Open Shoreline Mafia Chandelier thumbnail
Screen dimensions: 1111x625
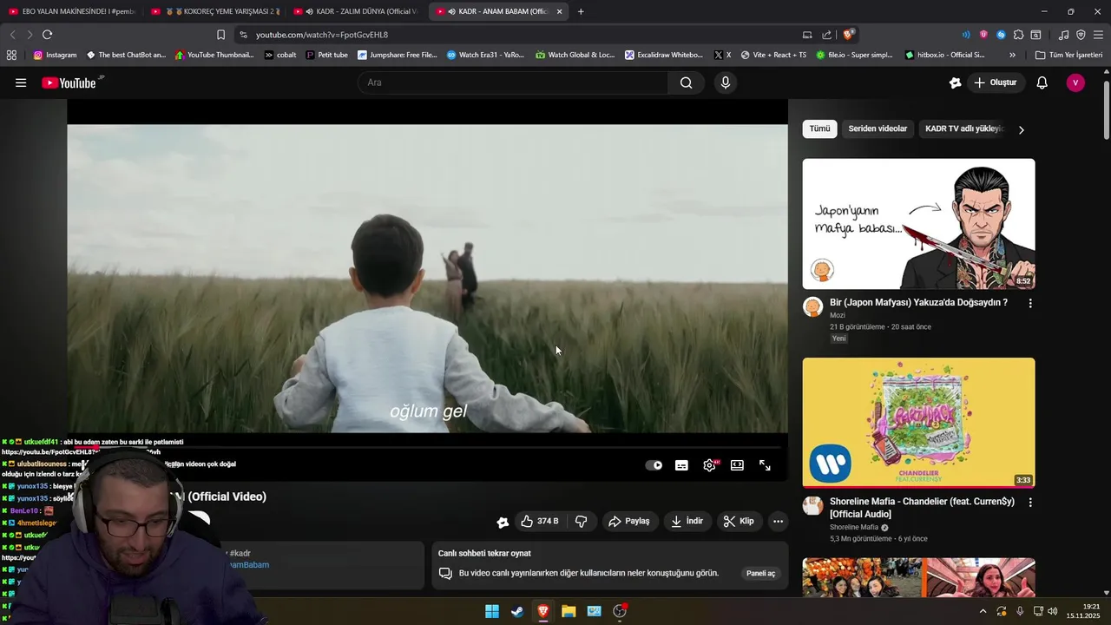click(918, 423)
